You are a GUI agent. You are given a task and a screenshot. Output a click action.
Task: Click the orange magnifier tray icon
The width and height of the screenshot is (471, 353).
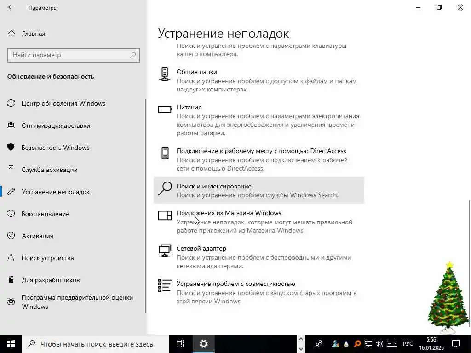[357, 344]
